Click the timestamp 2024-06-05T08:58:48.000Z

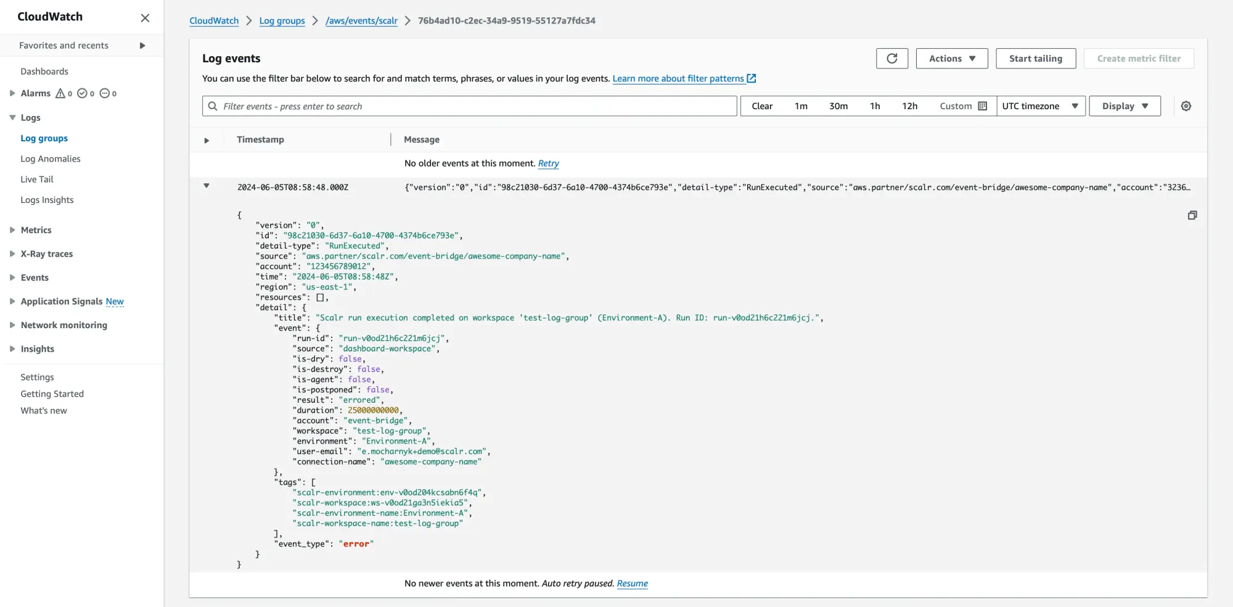click(293, 188)
